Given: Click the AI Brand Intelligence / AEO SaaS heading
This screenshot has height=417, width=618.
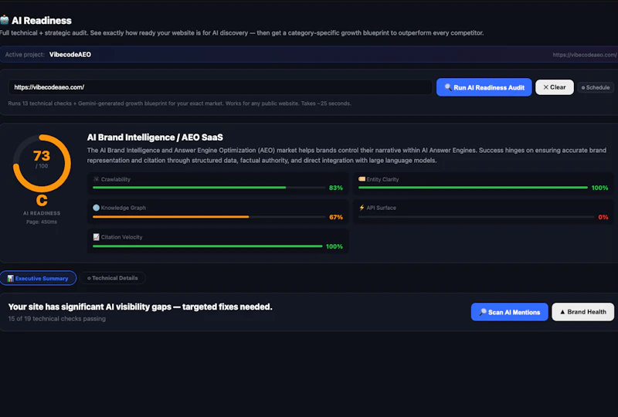Looking at the screenshot, I should (x=155, y=137).
